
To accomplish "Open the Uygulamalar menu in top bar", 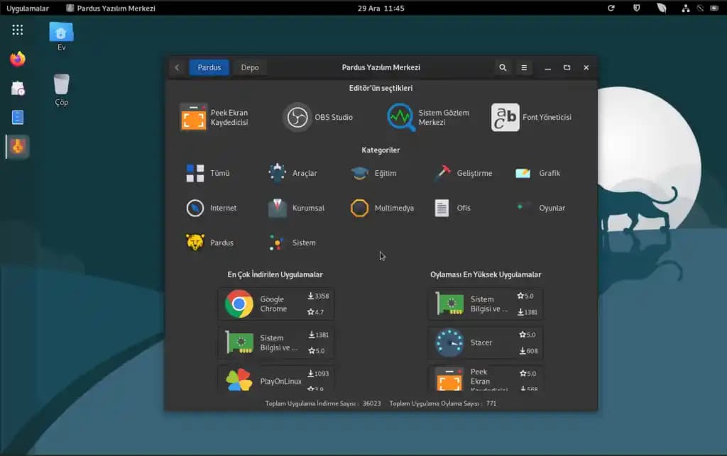I will (x=28, y=9).
